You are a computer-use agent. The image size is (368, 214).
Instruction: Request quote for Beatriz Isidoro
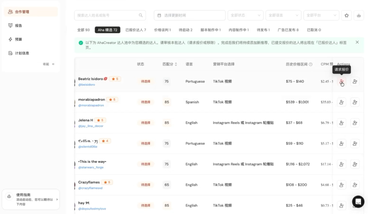(x=341, y=81)
